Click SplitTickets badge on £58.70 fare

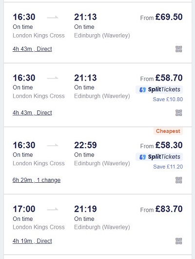point(159,89)
